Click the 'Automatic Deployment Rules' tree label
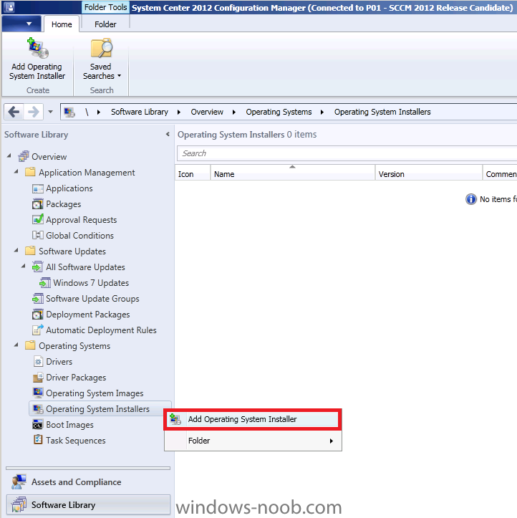This screenshot has width=517, height=518. click(x=101, y=330)
